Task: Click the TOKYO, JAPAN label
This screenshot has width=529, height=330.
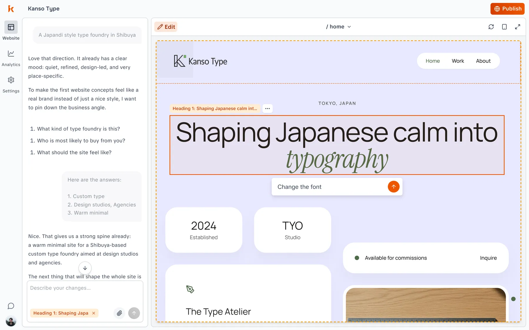Action: [337, 103]
